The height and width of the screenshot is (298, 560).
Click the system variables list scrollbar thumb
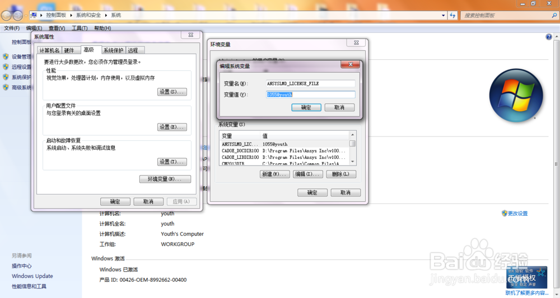pyautogui.click(x=352, y=143)
